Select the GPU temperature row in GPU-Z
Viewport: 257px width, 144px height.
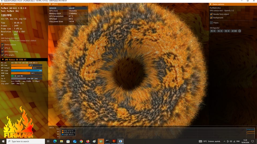(68, 16)
